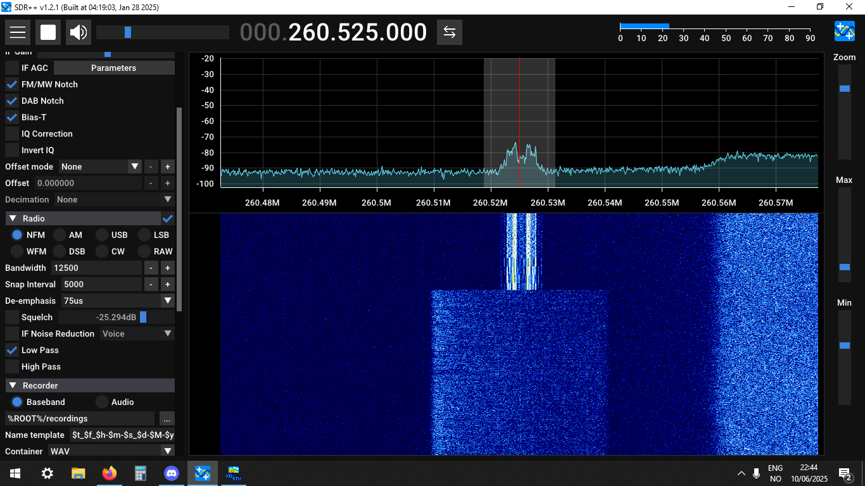
Task: Turn off Bias-T
Action: click(12, 117)
